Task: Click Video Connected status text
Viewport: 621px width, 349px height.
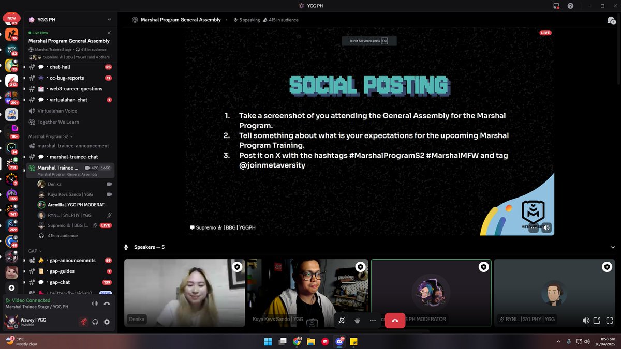Action: pos(32,300)
